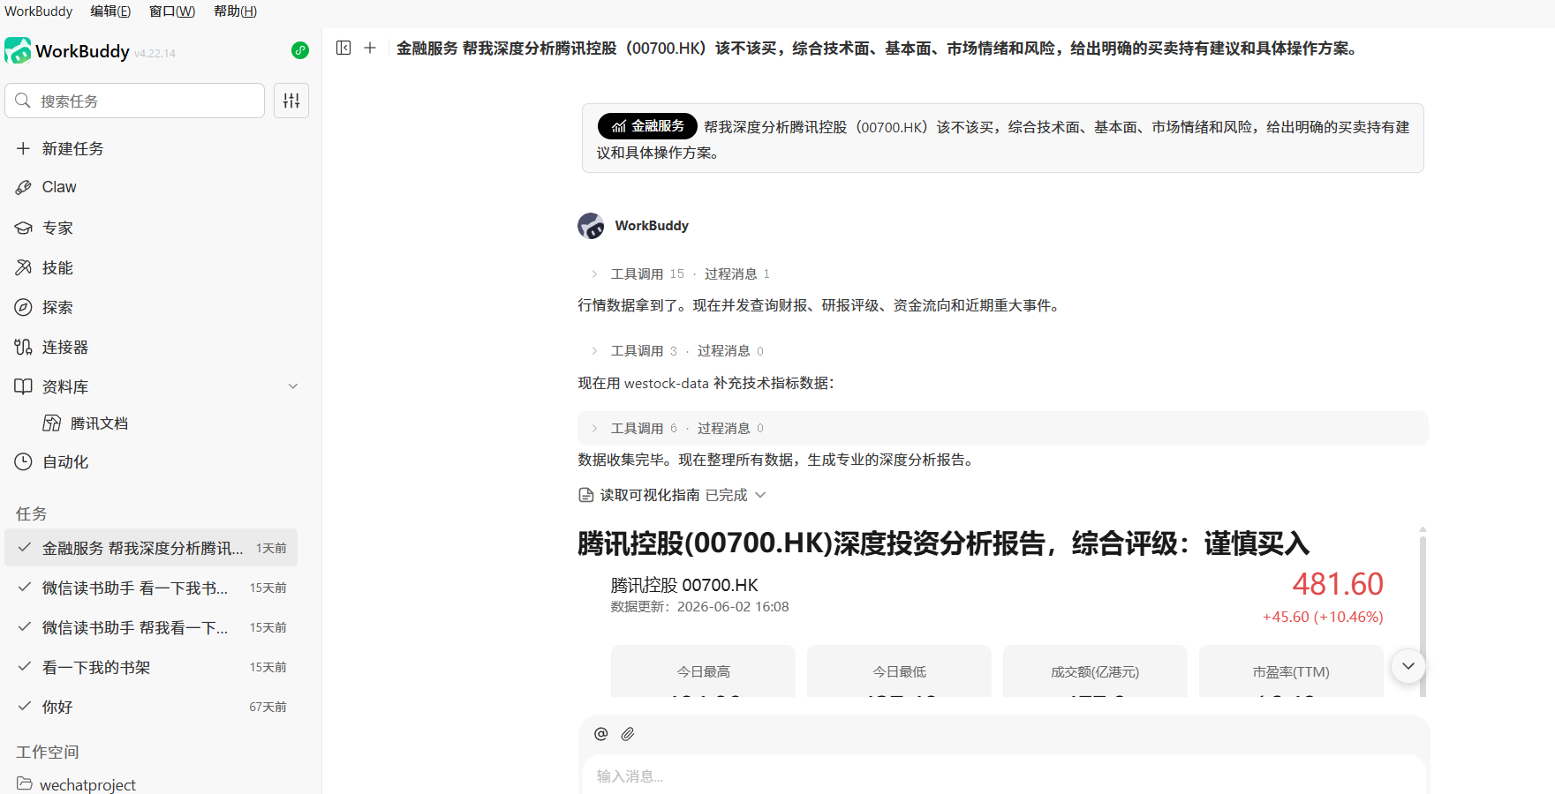Viewport: 1555px width, 794px height.
Task: Click the plus icon to add new tab
Action: [x=370, y=48]
